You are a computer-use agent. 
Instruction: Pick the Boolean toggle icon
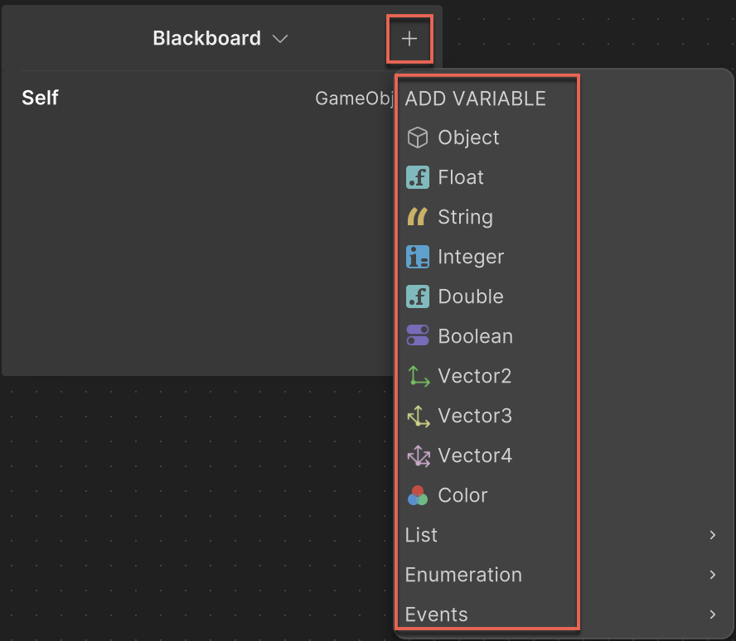pos(418,336)
